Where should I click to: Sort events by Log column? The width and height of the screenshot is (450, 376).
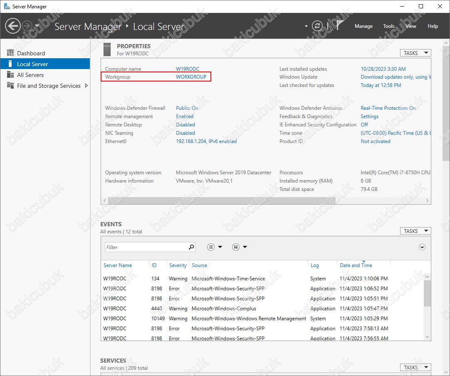coord(314,265)
